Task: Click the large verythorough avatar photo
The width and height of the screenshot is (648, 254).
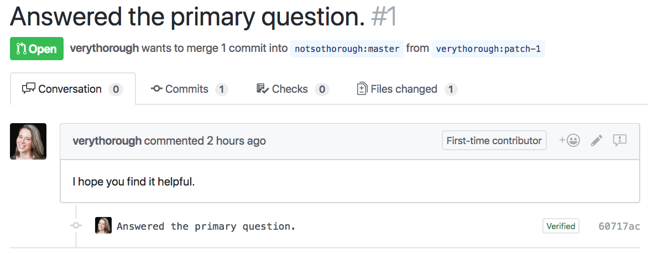Action: [28, 141]
